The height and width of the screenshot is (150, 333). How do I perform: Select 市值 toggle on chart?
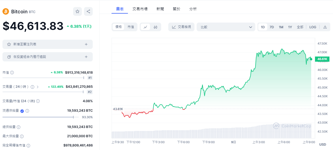coord(131,27)
